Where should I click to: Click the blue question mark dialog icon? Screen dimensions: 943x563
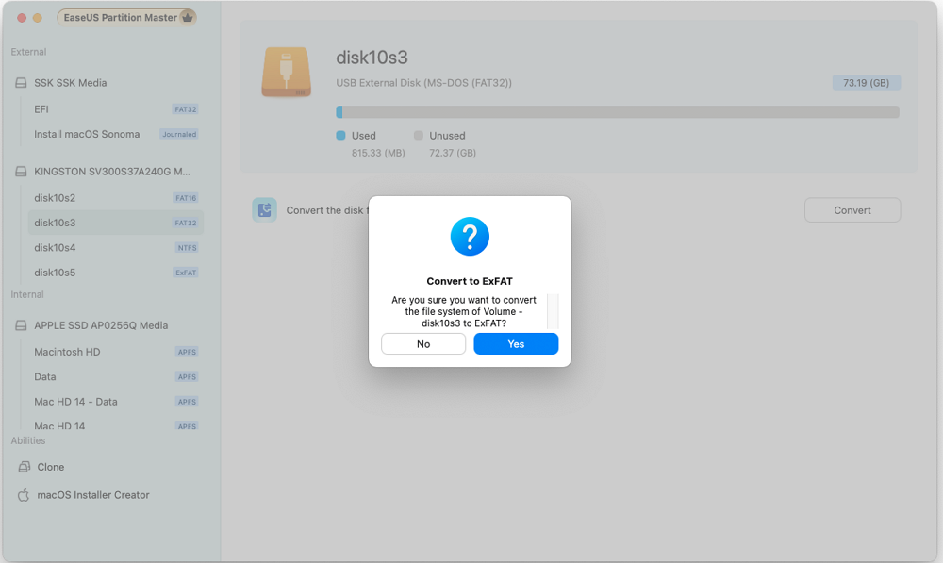[470, 237]
